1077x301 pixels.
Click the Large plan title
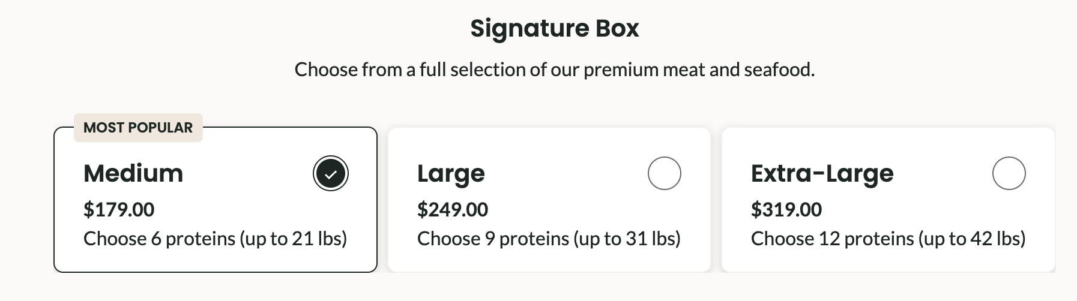click(x=451, y=174)
